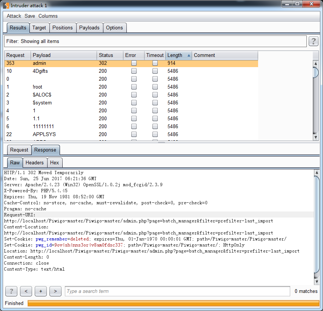Sort by the Comment column header
The height and width of the screenshot is (311, 323).
click(x=225, y=55)
